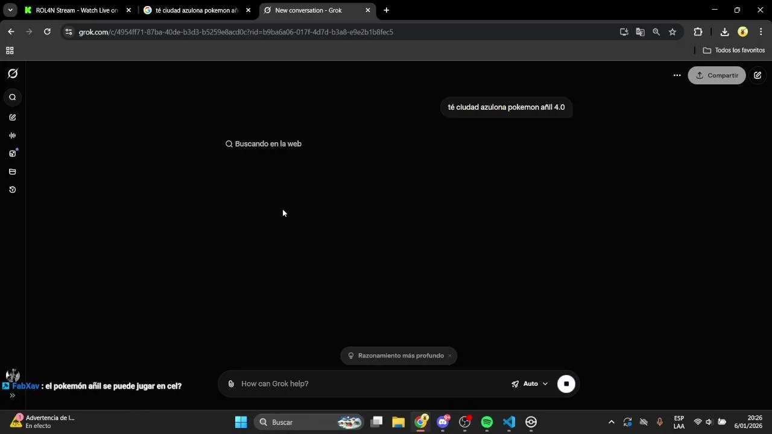
Task: Attach a file with paperclip icon
Action: pyautogui.click(x=231, y=384)
